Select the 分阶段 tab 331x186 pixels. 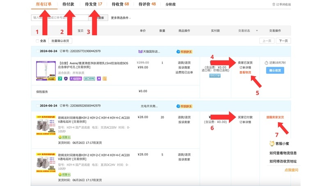[171, 4]
